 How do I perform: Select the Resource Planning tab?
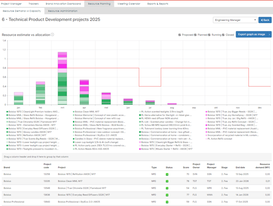(99, 4)
